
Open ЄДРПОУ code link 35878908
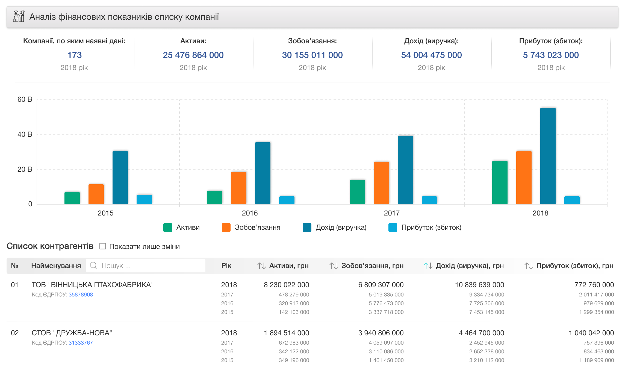81,295
